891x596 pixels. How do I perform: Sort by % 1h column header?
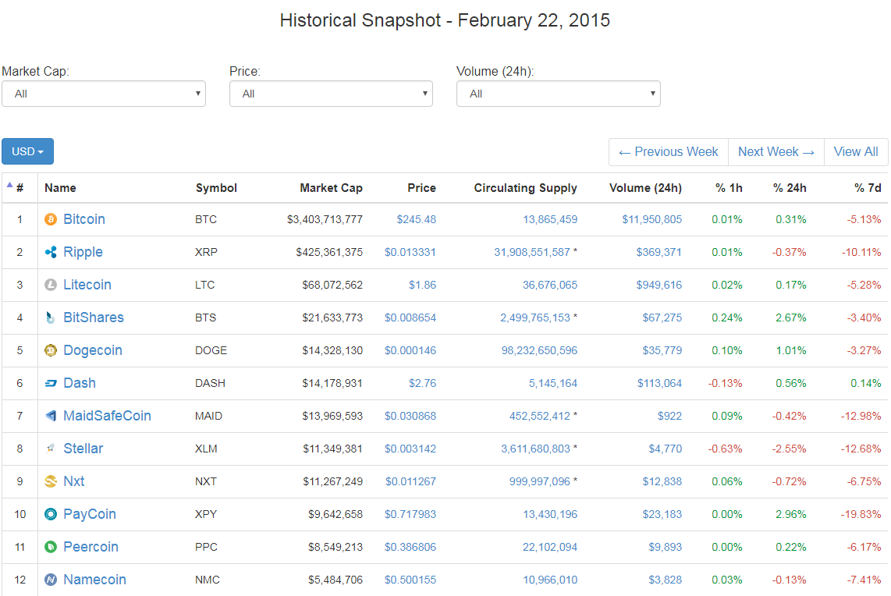click(x=729, y=188)
